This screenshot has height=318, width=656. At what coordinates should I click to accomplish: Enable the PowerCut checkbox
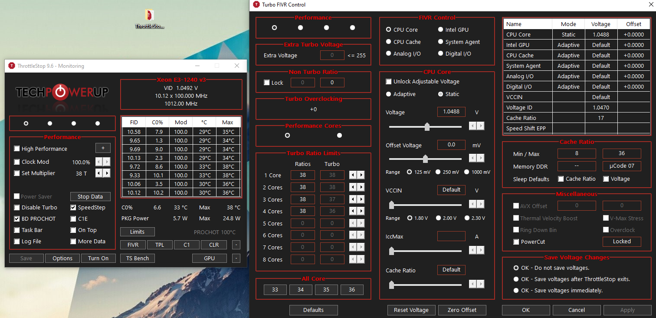pyautogui.click(x=516, y=242)
